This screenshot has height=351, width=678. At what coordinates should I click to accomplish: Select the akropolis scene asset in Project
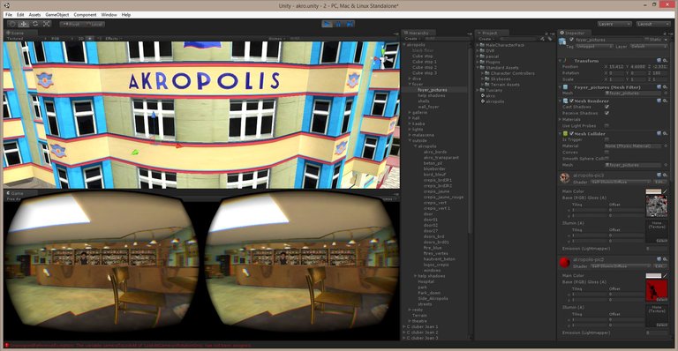pyautogui.click(x=494, y=101)
